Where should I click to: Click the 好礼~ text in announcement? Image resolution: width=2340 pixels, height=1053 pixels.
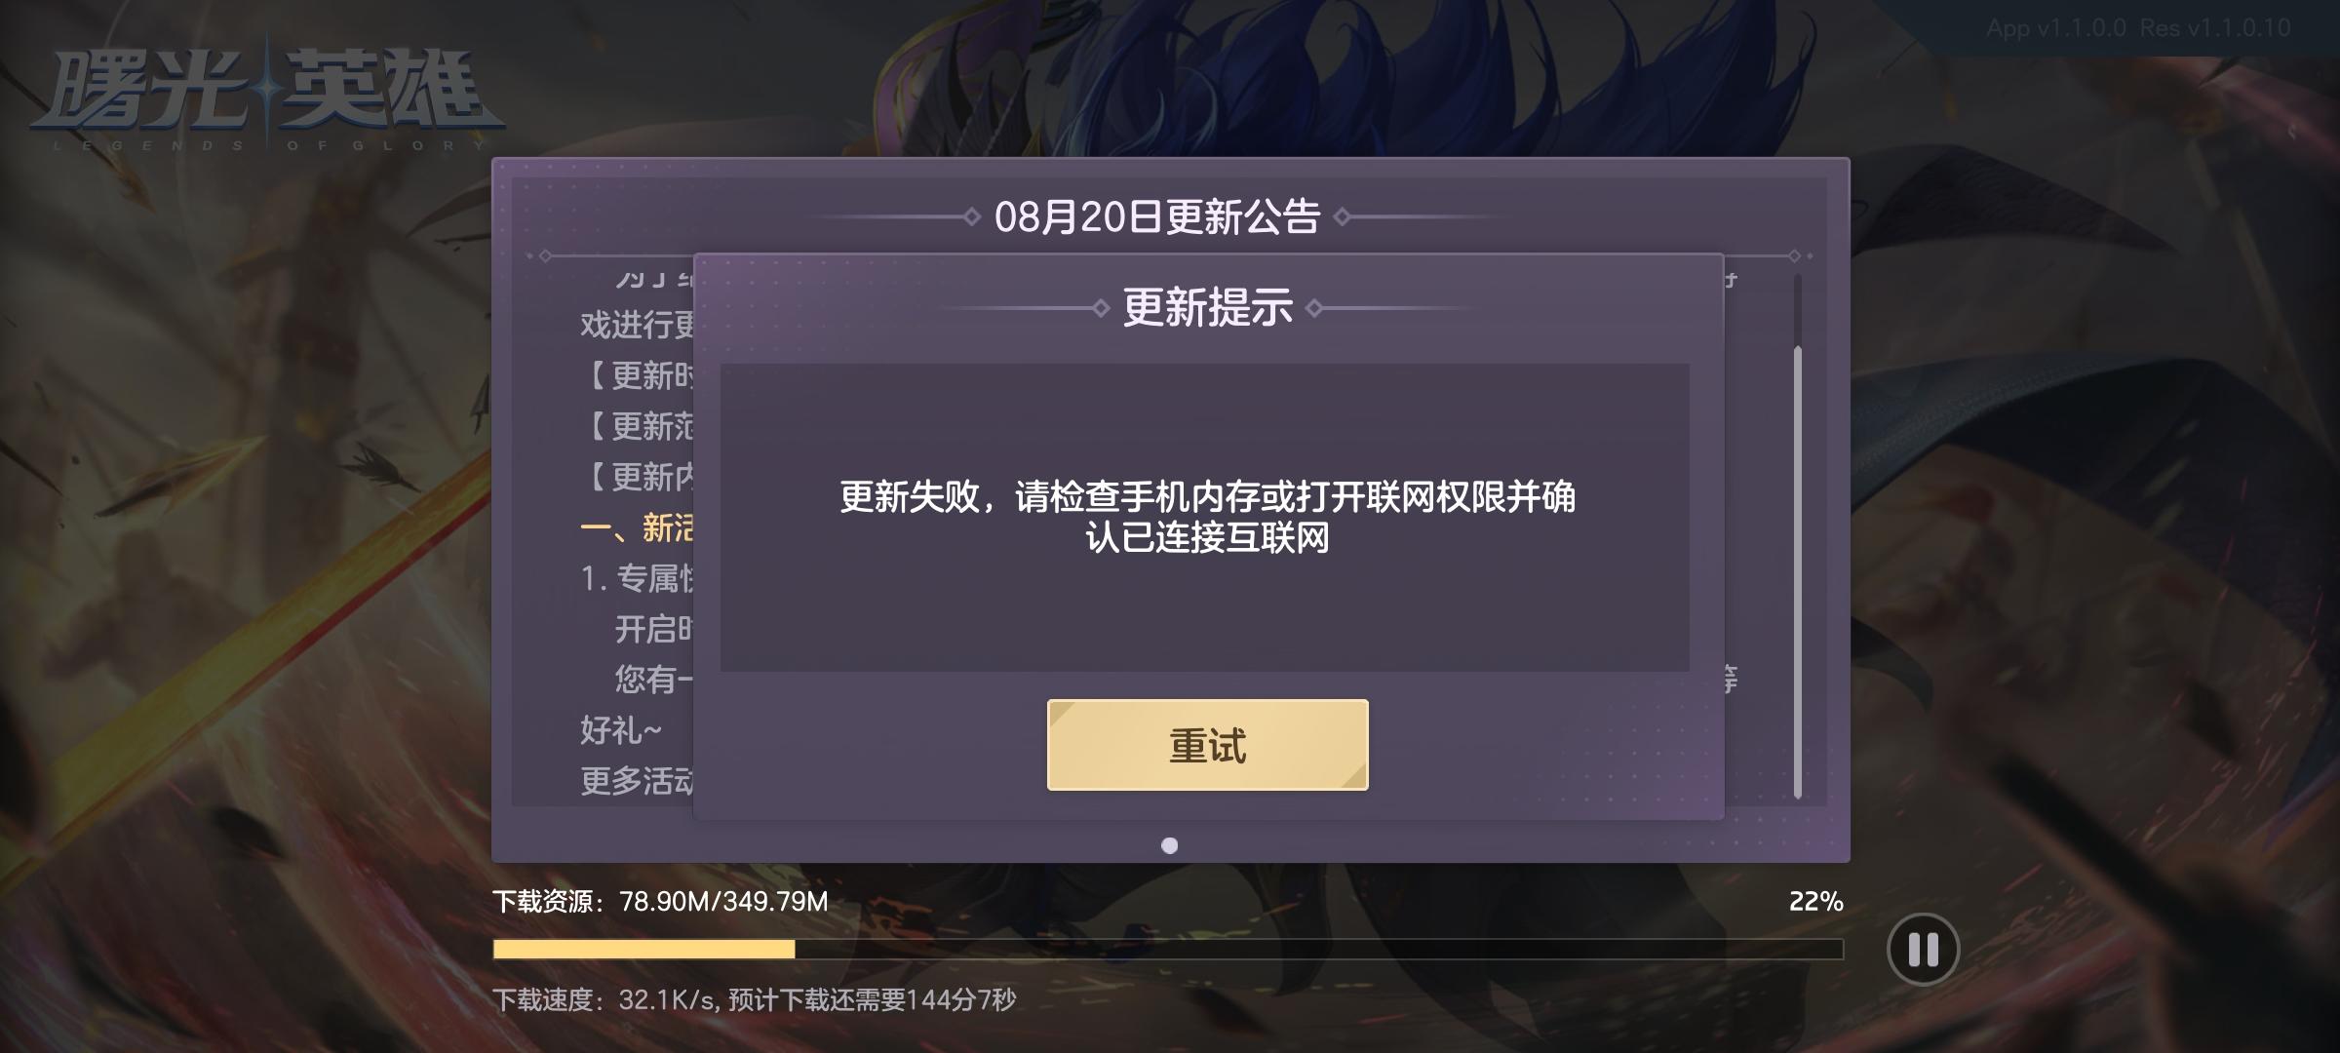tap(621, 730)
